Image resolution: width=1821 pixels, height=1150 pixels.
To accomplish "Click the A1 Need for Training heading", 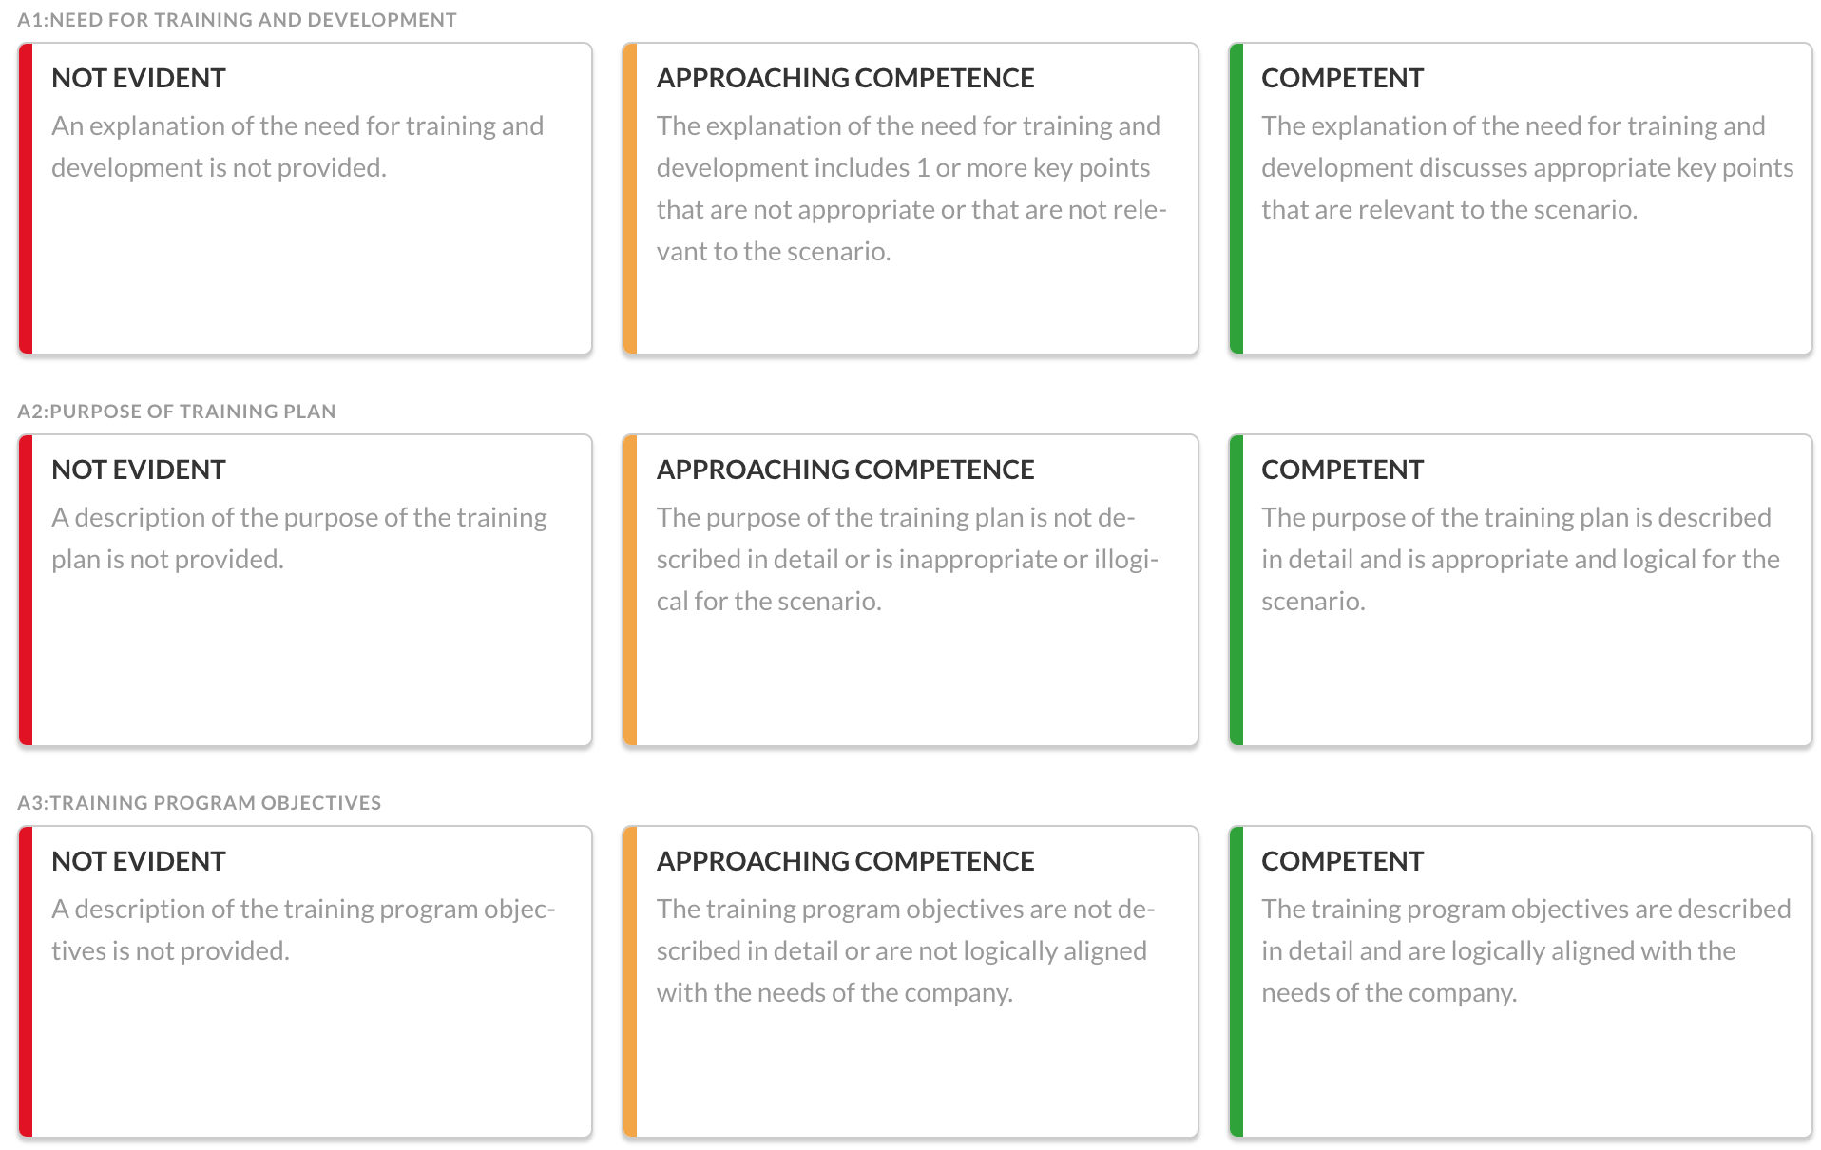I will [x=237, y=20].
